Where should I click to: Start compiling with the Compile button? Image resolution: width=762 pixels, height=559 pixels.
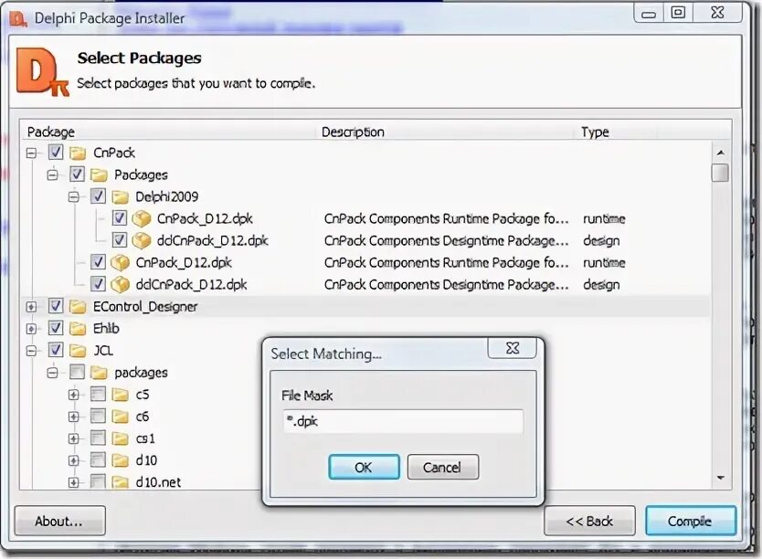tap(691, 521)
